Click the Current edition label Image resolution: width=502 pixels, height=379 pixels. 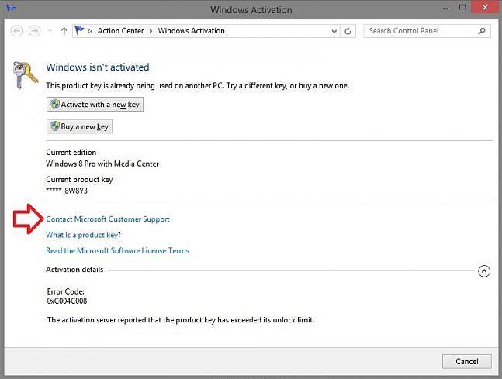(x=71, y=152)
